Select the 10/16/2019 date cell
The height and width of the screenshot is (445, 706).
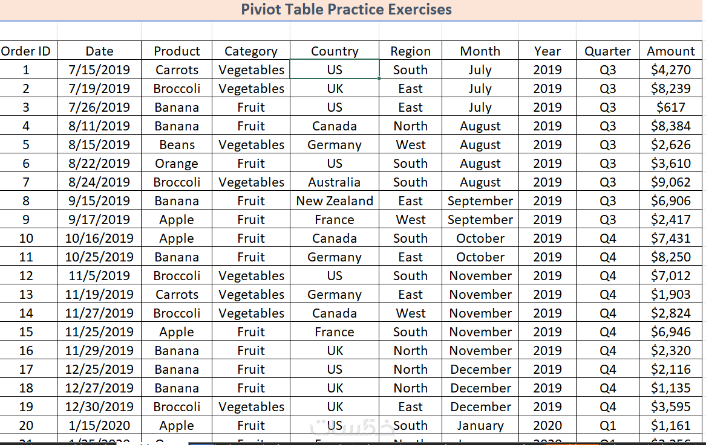coord(99,239)
